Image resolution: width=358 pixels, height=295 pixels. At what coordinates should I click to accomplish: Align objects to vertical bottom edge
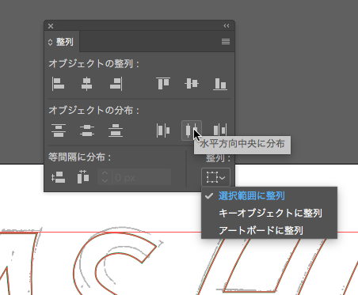coord(220,84)
